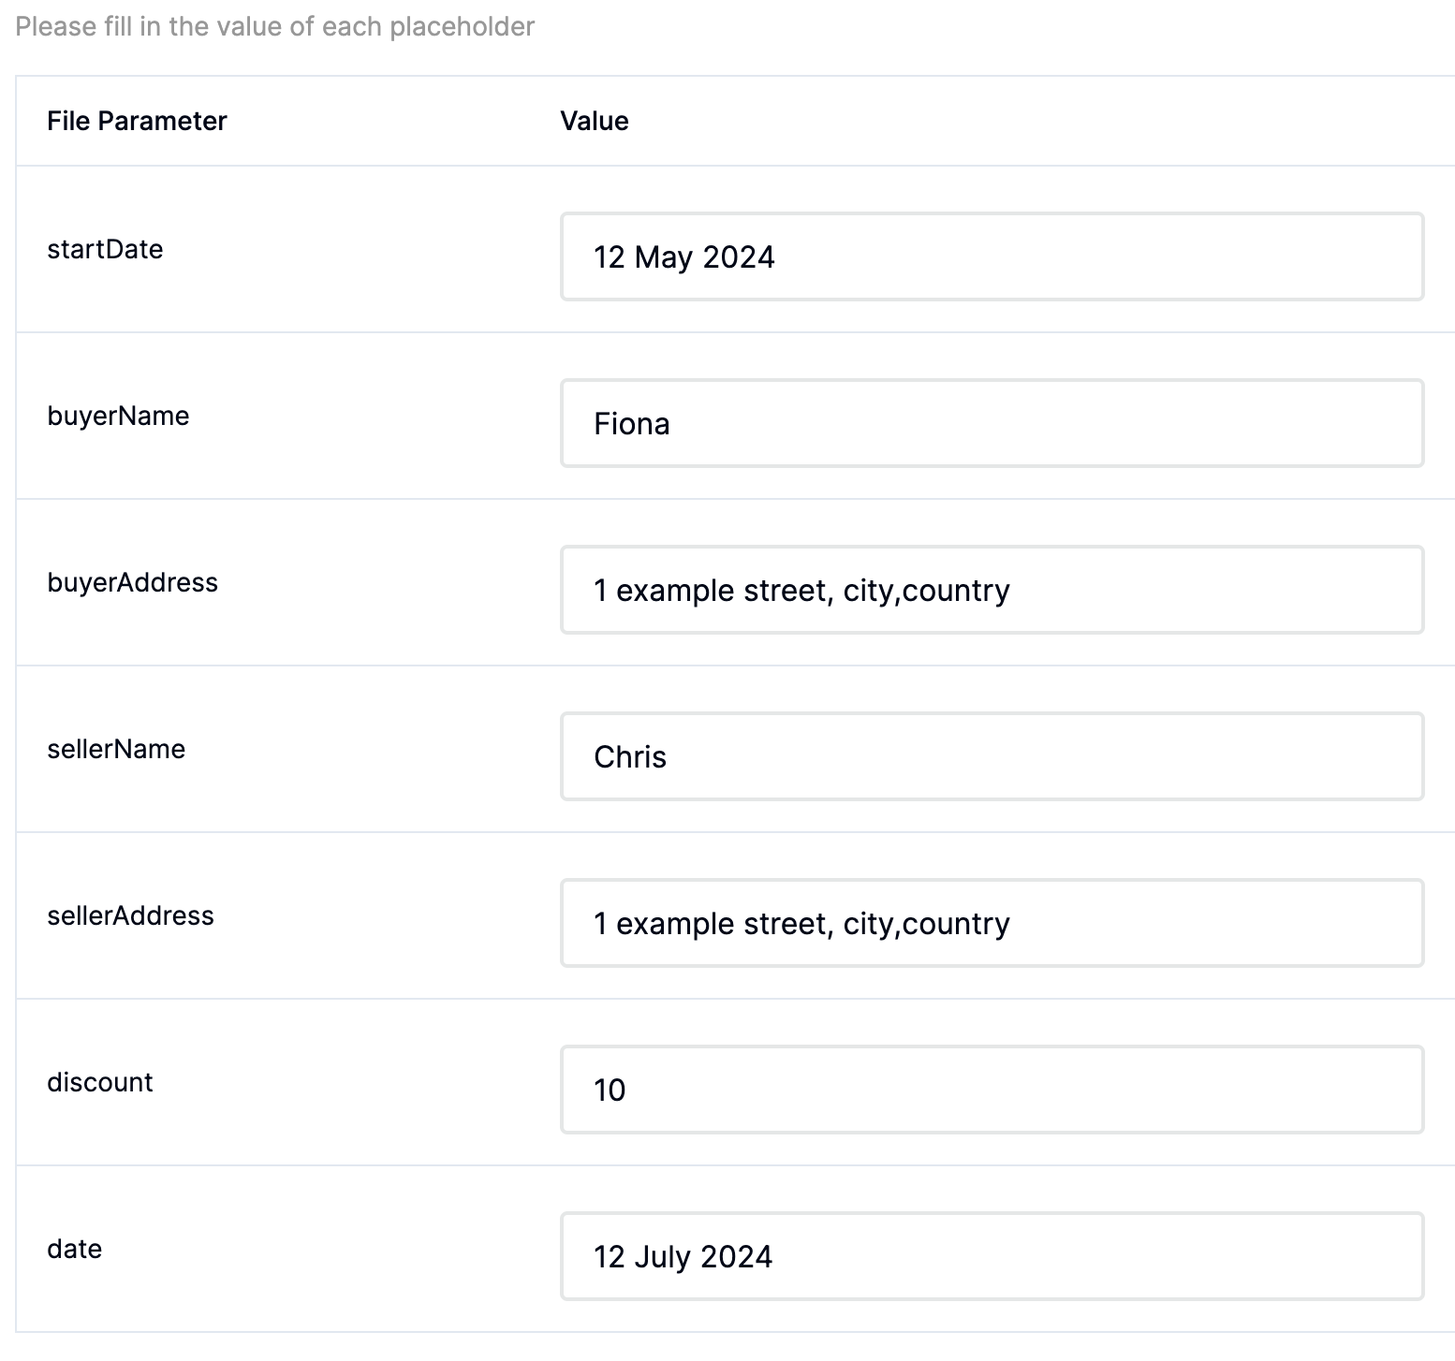Click the discount field showing 10
The height and width of the screenshot is (1361, 1455).
[992, 1090]
